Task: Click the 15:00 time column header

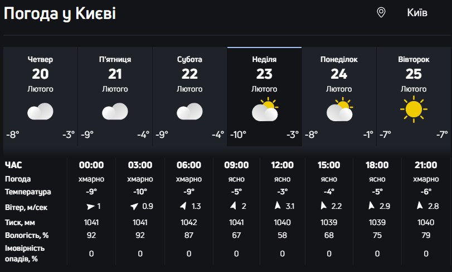Action: click(x=329, y=165)
